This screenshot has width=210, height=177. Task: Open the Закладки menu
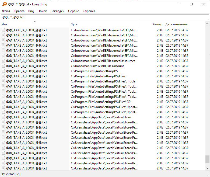[x=57, y=11]
